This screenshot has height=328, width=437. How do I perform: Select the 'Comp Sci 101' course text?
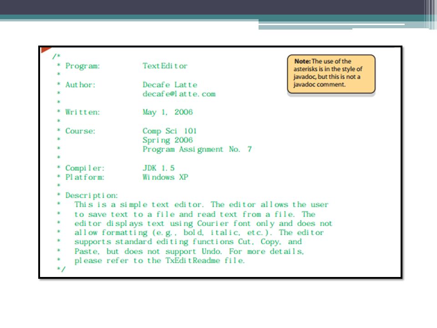pyautogui.click(x=170, y=131)
